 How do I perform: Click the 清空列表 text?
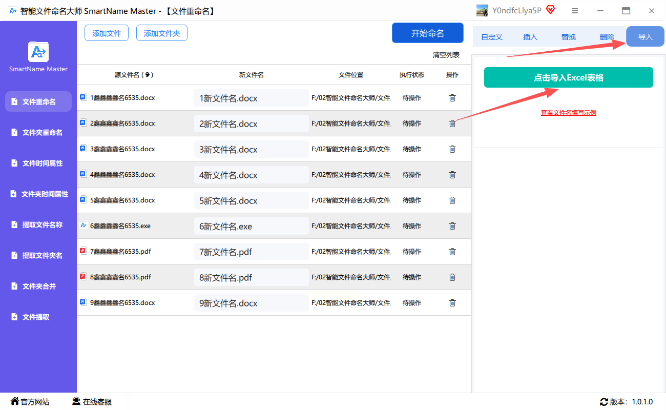[x=446, y=55]
